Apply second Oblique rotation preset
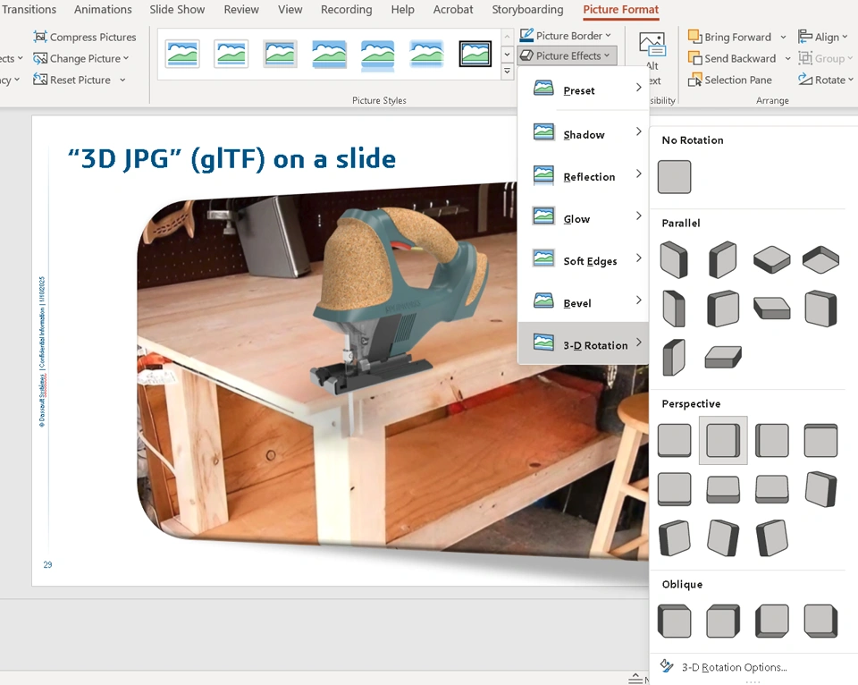This screenshot has width=858, height=685. (723, 621)
